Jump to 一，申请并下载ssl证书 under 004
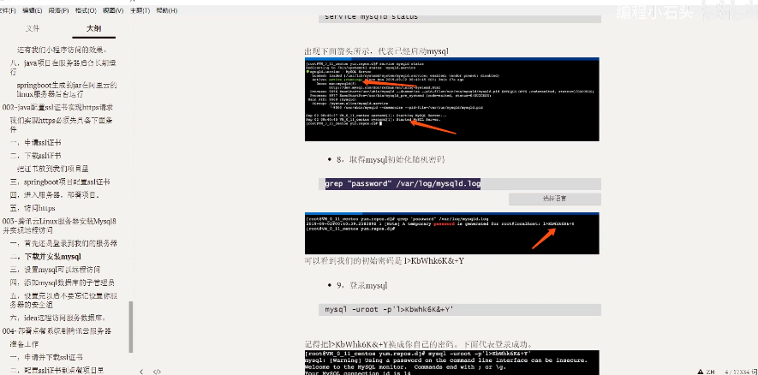Viewport: 758px width, 375px height. click(46, 357)
